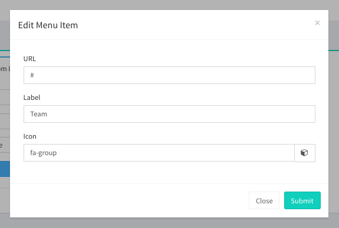Click the dimmed backdrop below the dialog

pos(170,223)
